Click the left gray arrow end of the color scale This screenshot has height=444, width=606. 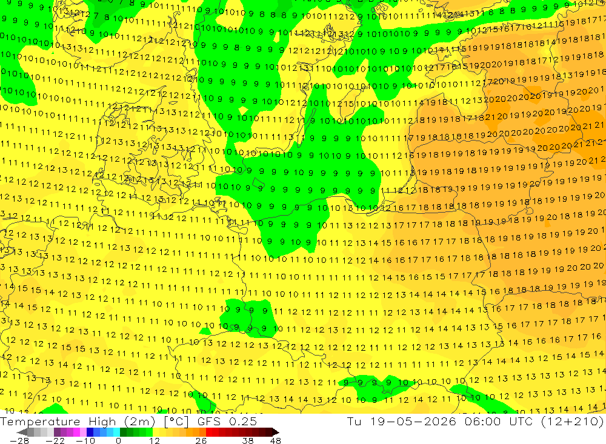(22, 432)
